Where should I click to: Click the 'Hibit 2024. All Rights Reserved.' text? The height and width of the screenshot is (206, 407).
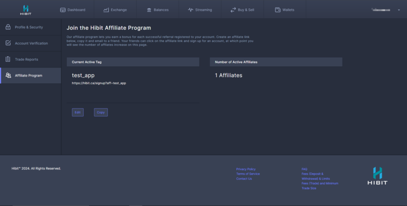(36, 168)
